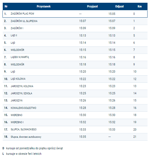Click the L legend about summer holidays
This screenshot has width=150, height=160.
click(x=22, y=154)
